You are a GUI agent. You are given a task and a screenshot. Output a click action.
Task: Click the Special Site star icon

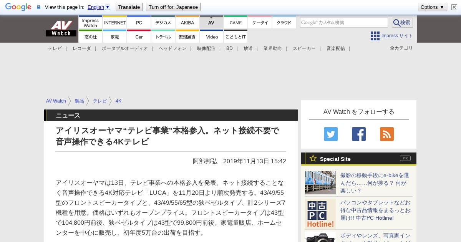coord(313,158)
